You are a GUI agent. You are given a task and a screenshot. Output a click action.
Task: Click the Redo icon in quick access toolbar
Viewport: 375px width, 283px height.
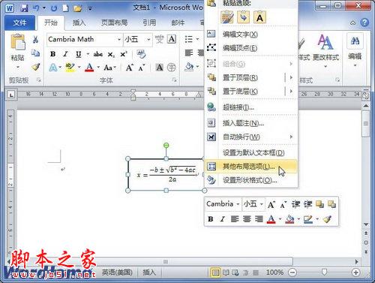coord(54,8)
